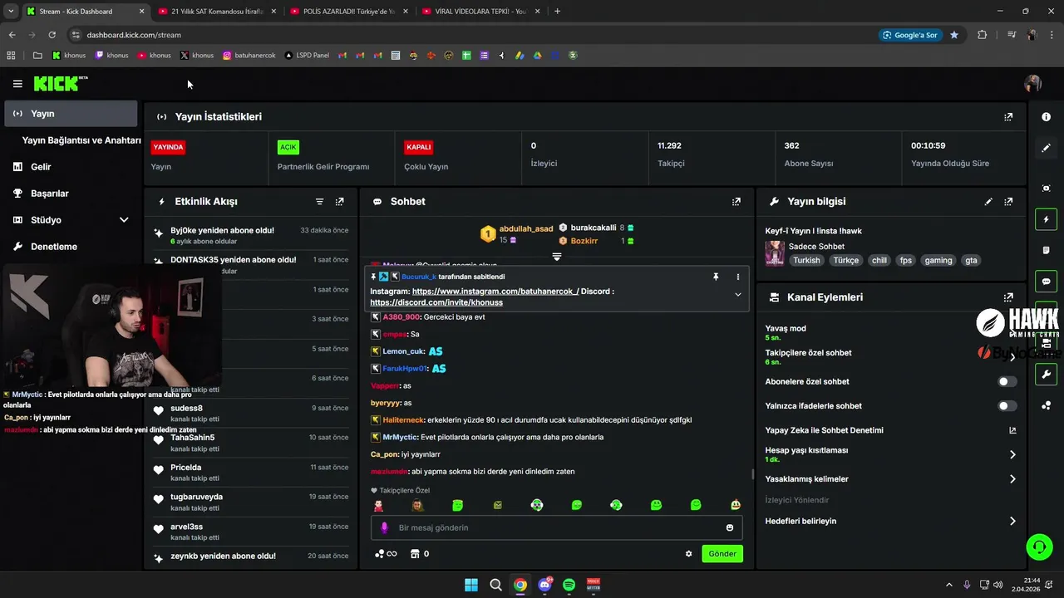
Task: Expand the pinned message with its chevron
Action: coord(737,295)
